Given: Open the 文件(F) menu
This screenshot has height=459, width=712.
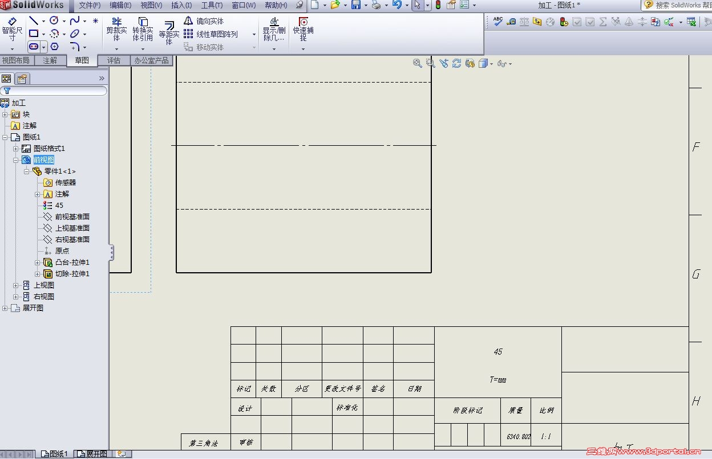Looking at the screenshot, I should click(90, 5).
